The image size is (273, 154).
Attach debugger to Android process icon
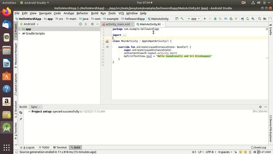pyautogui.click(x=231, y=19)
